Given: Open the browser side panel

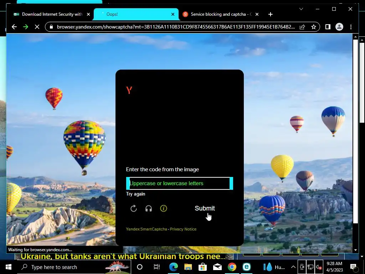Looking at the screenshot, I should (328, 27).
